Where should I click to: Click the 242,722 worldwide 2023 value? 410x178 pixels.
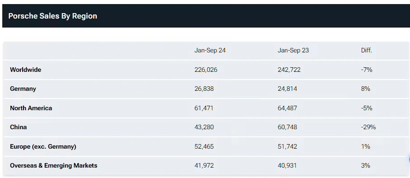(x=289, y=70)
